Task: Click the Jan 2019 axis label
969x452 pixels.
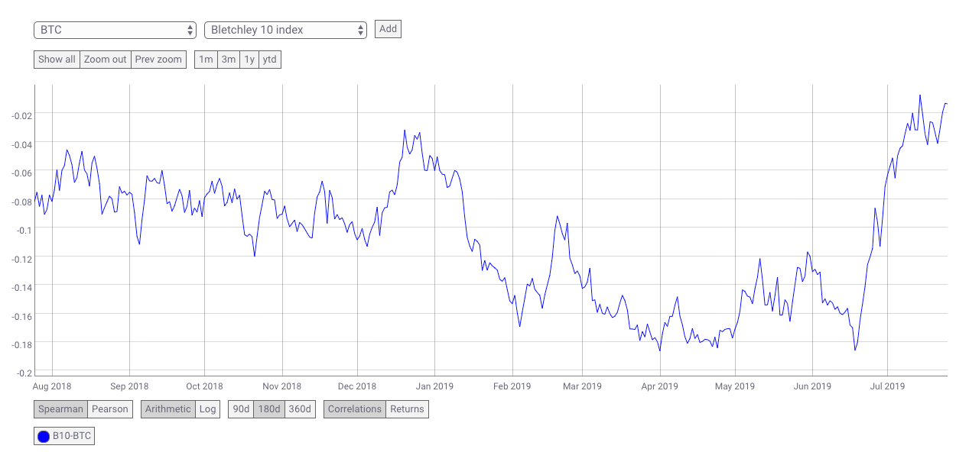Action: [434, 386]
